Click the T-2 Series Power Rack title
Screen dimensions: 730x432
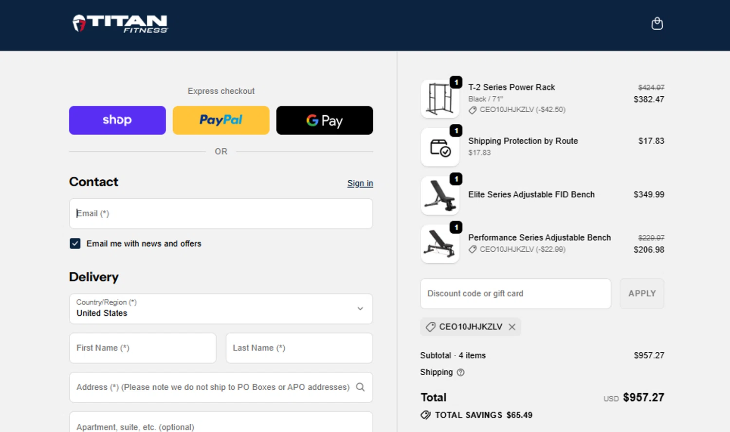511,87
